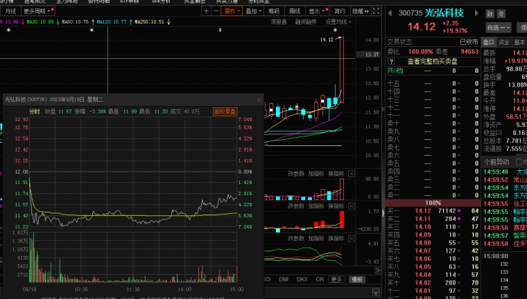Screen dimensions: 527x299
Task: Toggle the 筹码 chip distribution view
Action: point(274,12)
